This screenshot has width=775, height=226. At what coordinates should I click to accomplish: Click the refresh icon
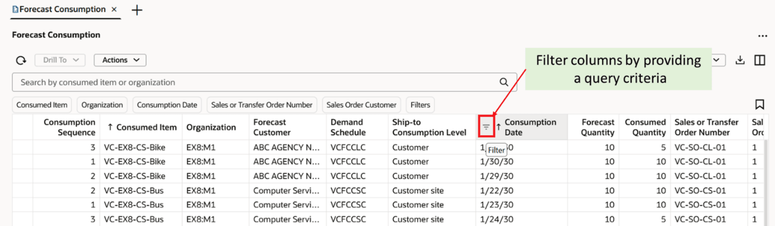[21, 60]
